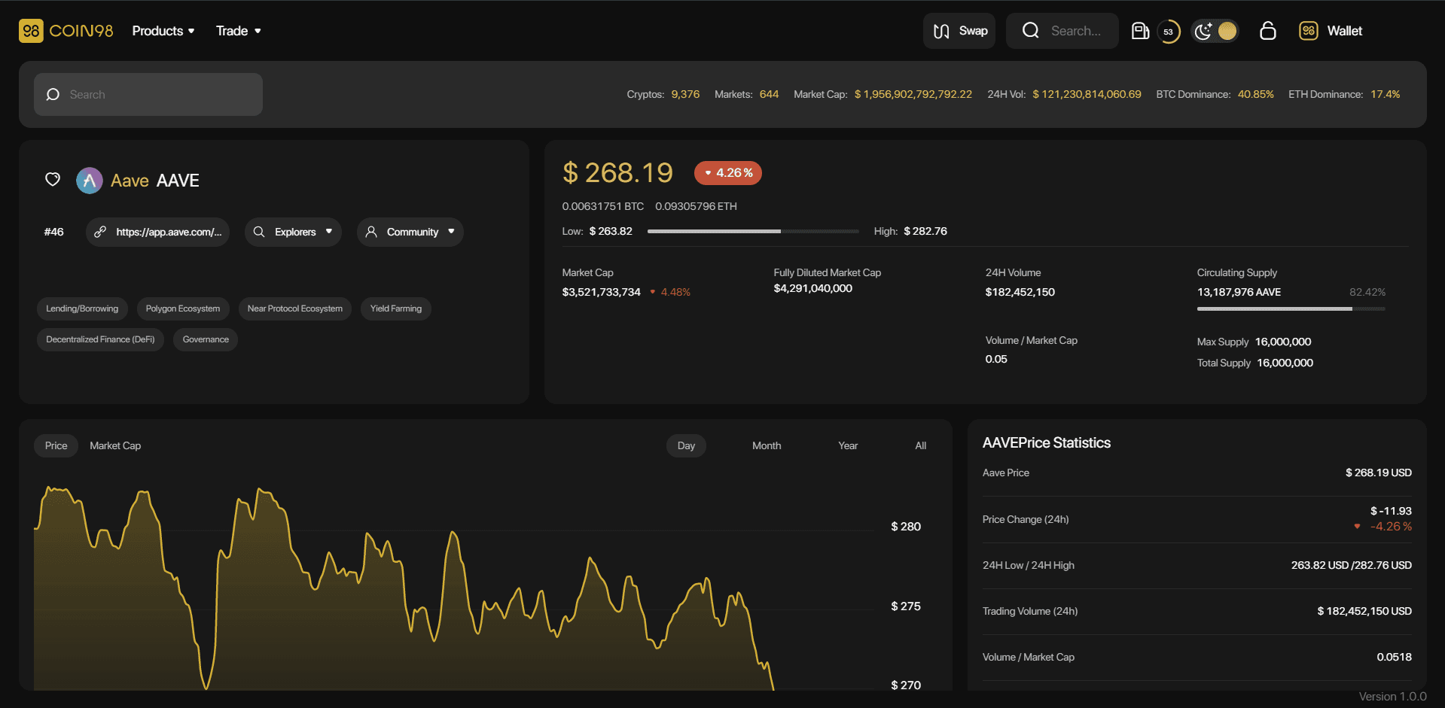Viewport: 1445px width, 708px height.
Task: Click the ETH Dominance 17.4% value
Action: pyautogui.click(x=1385, y=94)
